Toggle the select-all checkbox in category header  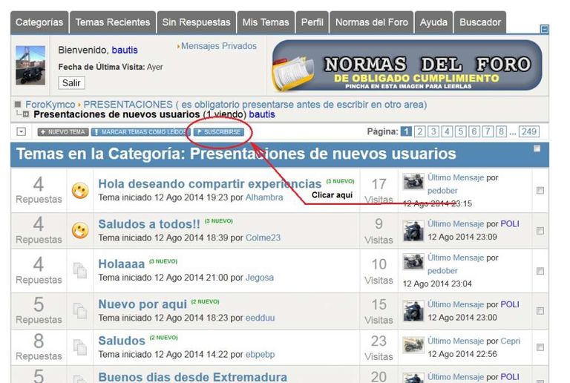[537, 149]
